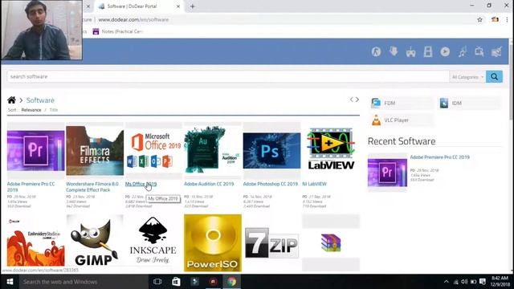Image resolution: width=514 pixels, height=289 pixels.
Task: Open Windows Store taskbar icon
Action: point(176,282)
